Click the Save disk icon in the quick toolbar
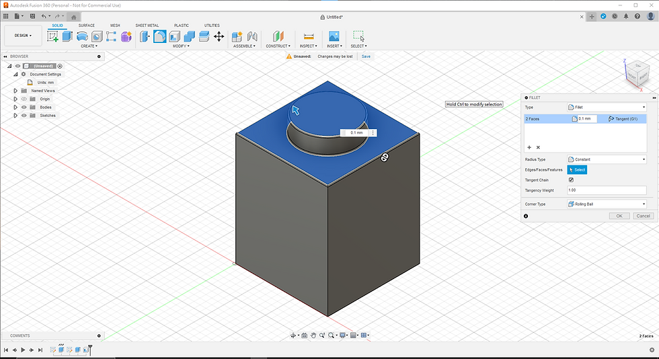The image size is (659, 359). click(32, 16)
